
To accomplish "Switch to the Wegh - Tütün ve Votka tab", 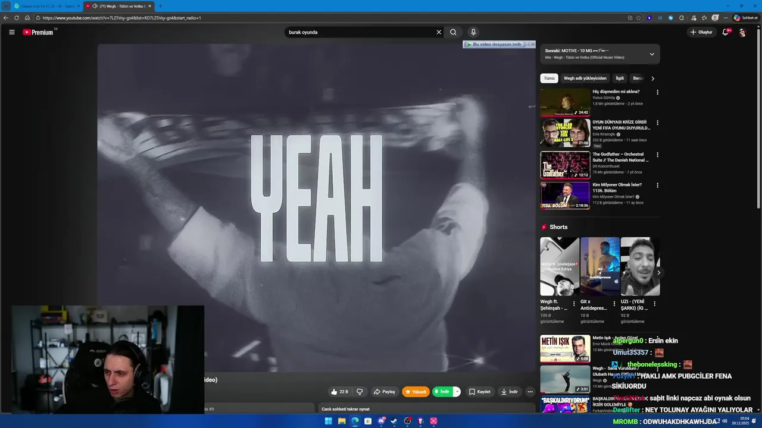I will click(118, 6).
